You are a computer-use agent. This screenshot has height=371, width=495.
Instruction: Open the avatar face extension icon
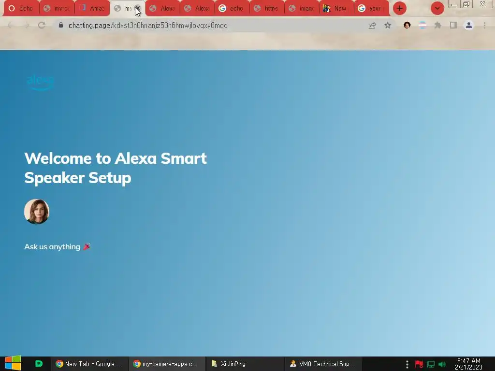407,25
